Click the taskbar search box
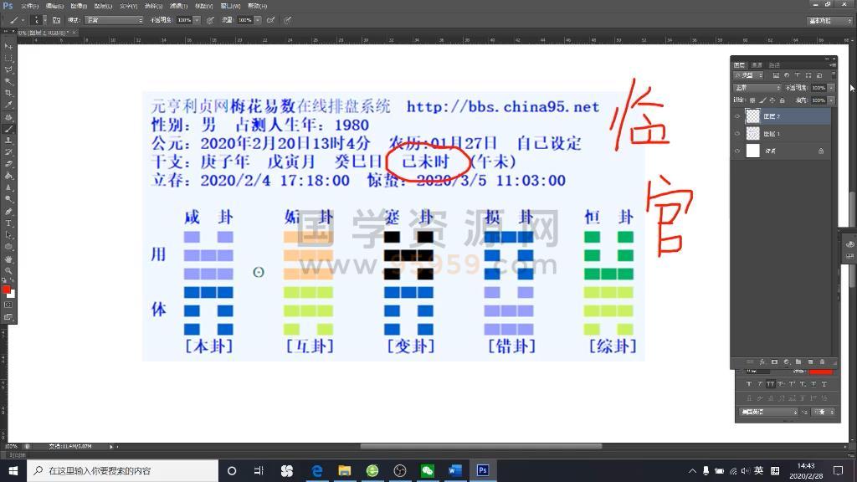The image size is (857, 482). [122, 470]
